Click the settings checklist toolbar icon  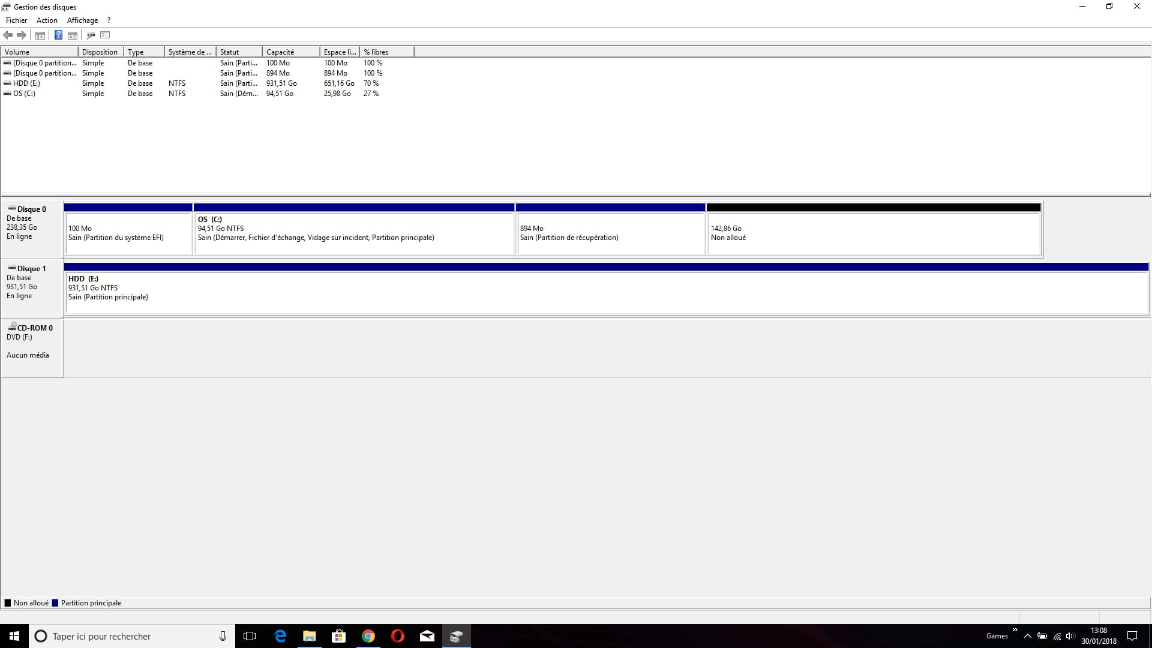[x=106, y=35]
